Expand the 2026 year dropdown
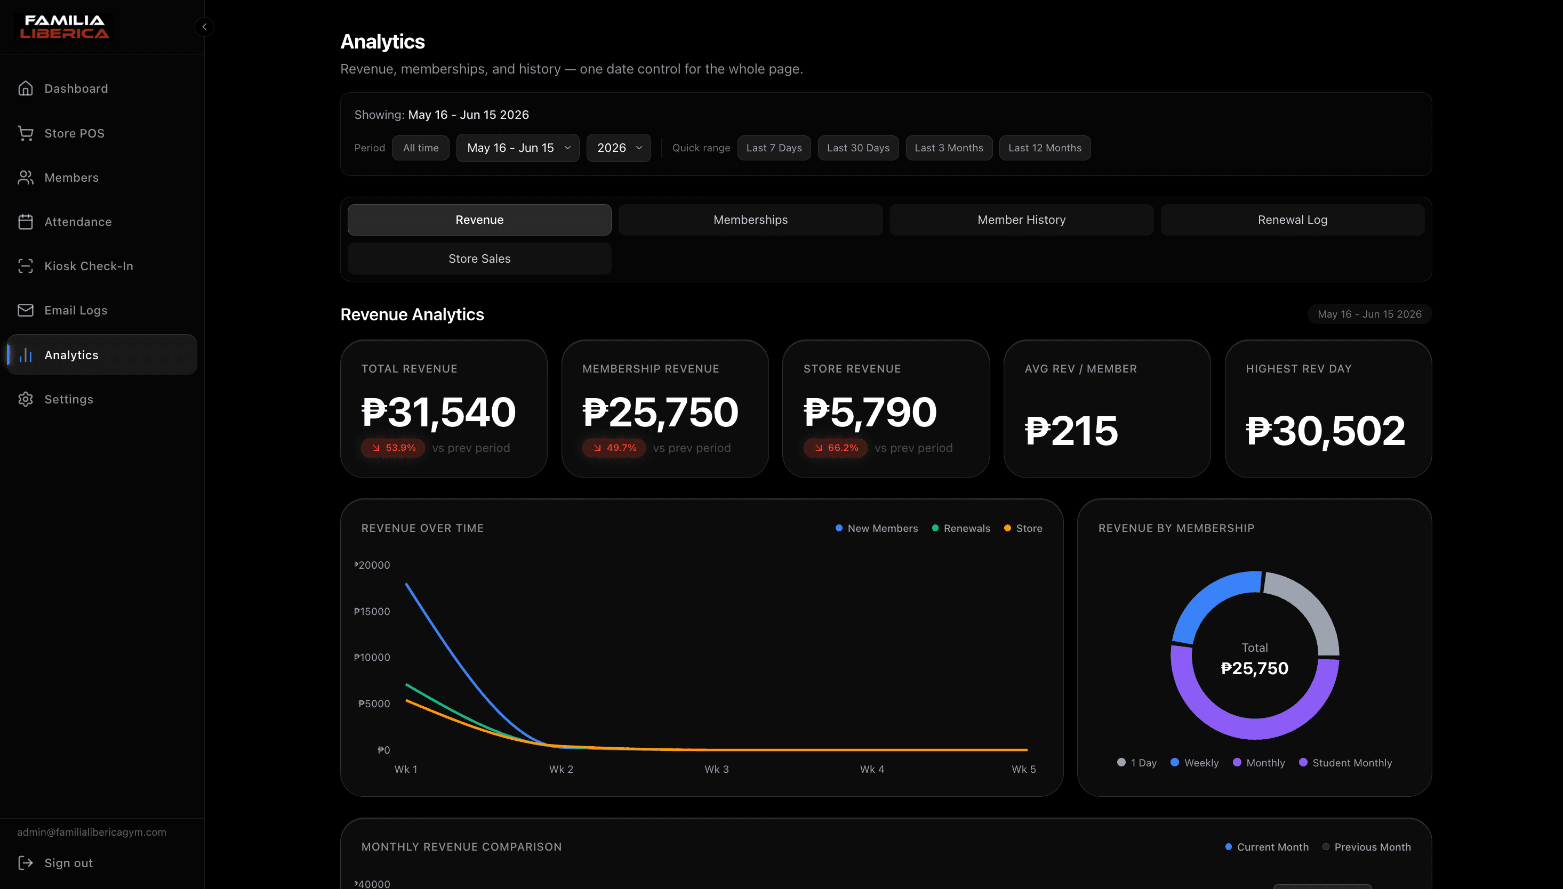The image size is (1563, 889). [619, 148]
